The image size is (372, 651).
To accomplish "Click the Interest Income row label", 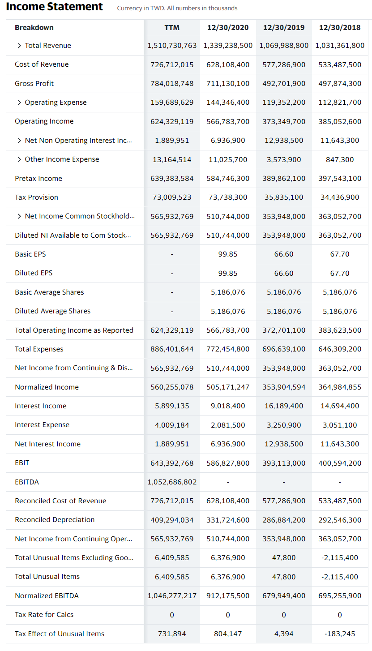I will pos(40,406).
